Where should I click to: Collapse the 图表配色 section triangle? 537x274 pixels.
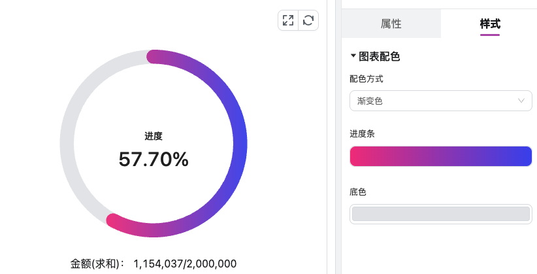click(x=353, y=56)
